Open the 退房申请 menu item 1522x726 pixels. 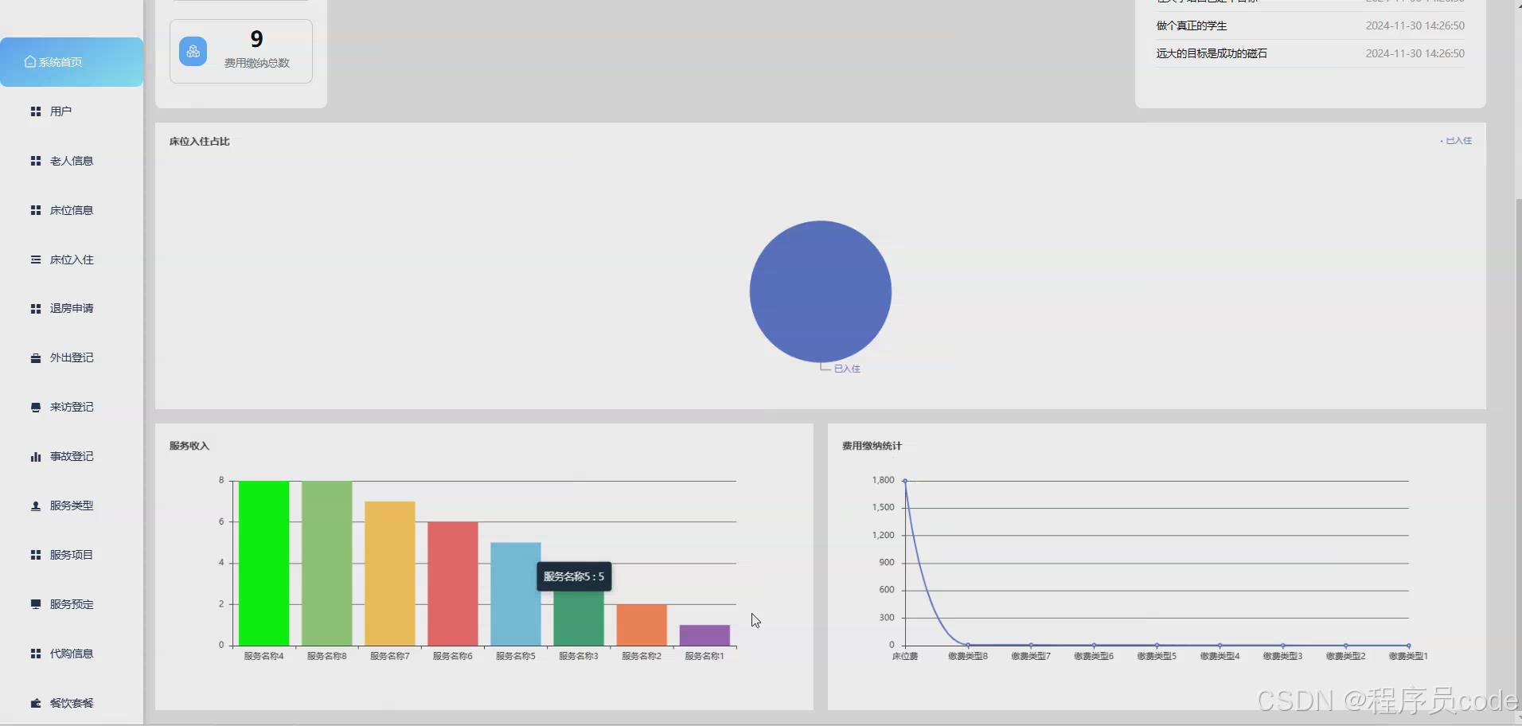72,309
